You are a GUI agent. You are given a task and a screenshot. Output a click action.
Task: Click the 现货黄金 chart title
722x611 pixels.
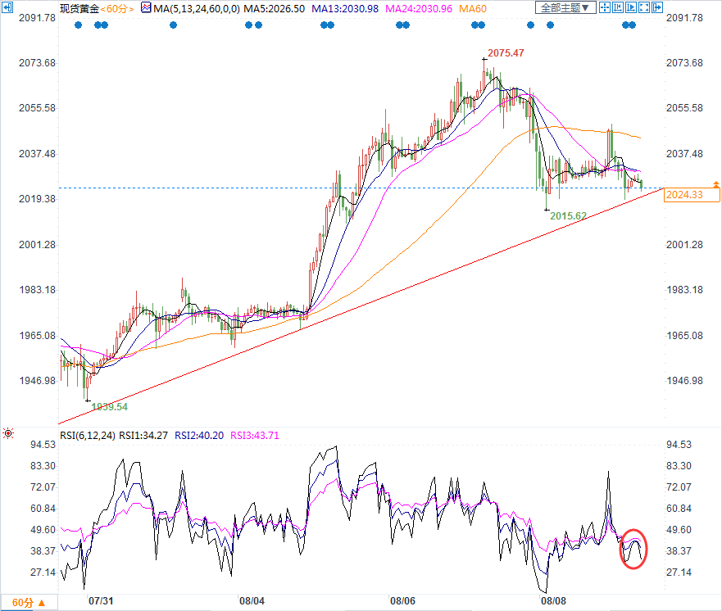coord(79,7)
